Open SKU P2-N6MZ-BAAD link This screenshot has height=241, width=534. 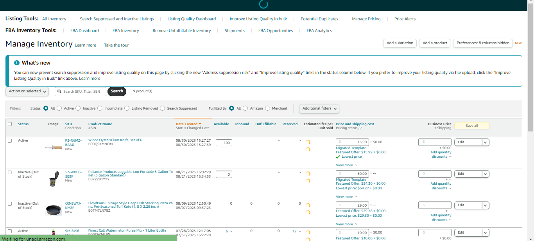click(x=73, y=142)
